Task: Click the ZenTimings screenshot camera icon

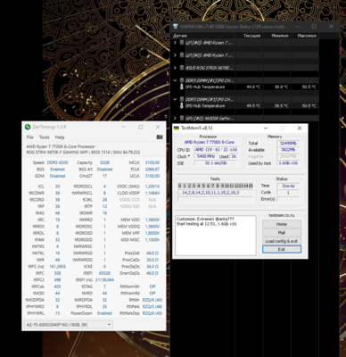Action: [160, 137]
